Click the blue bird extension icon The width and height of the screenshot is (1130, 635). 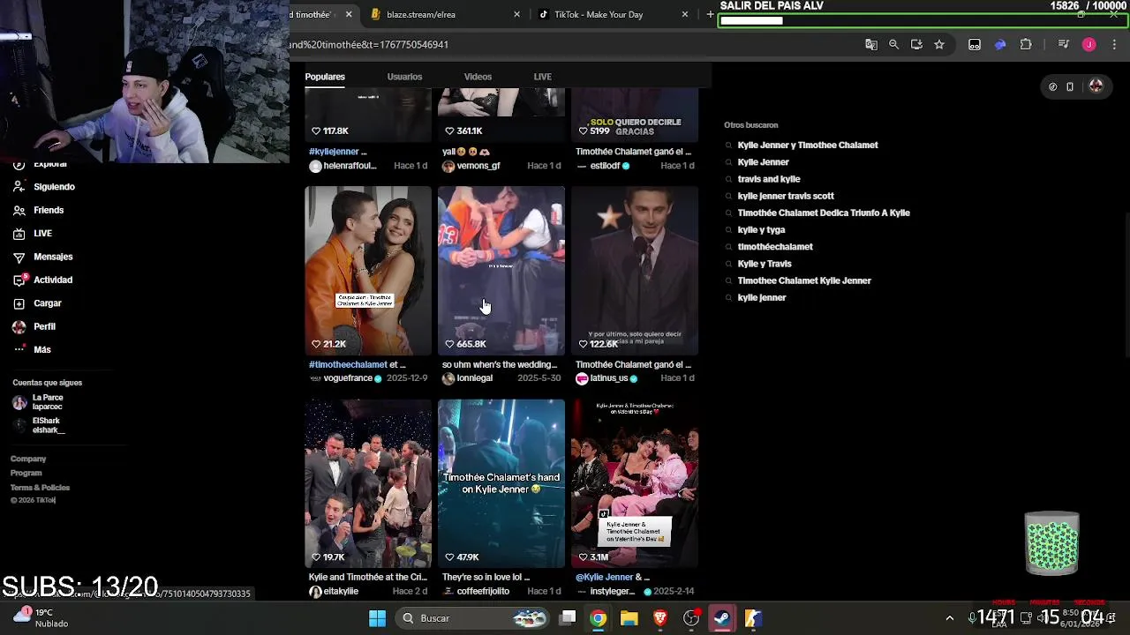1000,44
